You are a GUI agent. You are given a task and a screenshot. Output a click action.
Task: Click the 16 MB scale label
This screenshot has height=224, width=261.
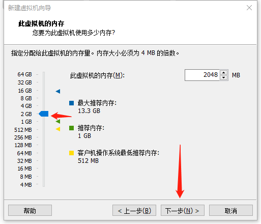[25, 169]
